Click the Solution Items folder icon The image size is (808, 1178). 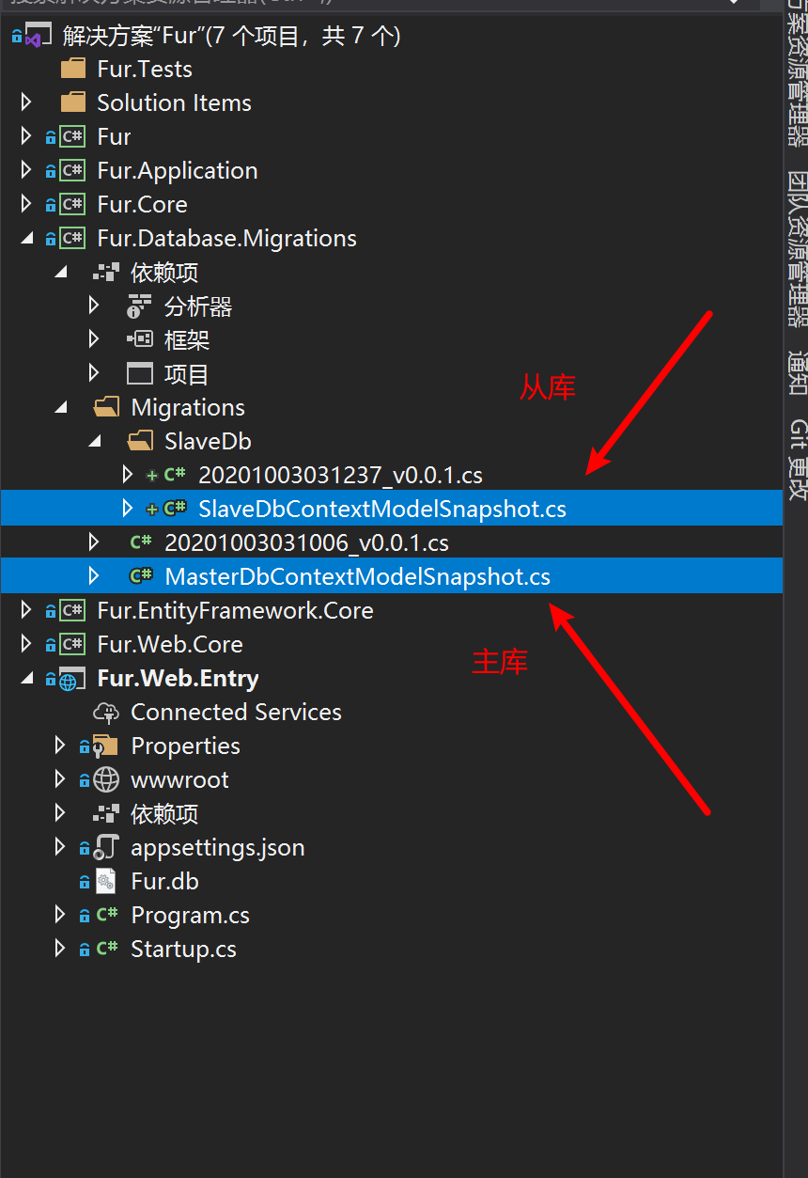(72, 103)
